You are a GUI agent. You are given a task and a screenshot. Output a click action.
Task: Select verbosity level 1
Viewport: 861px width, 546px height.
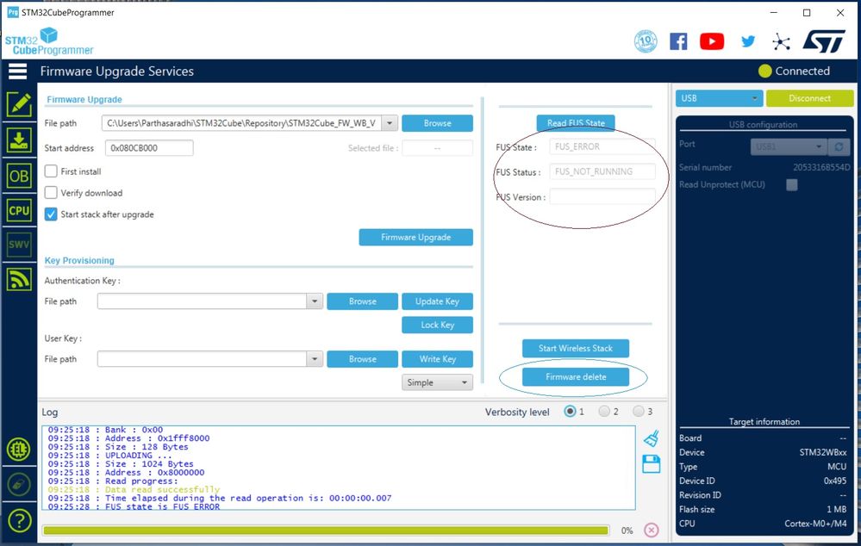[x=570, y=411]
